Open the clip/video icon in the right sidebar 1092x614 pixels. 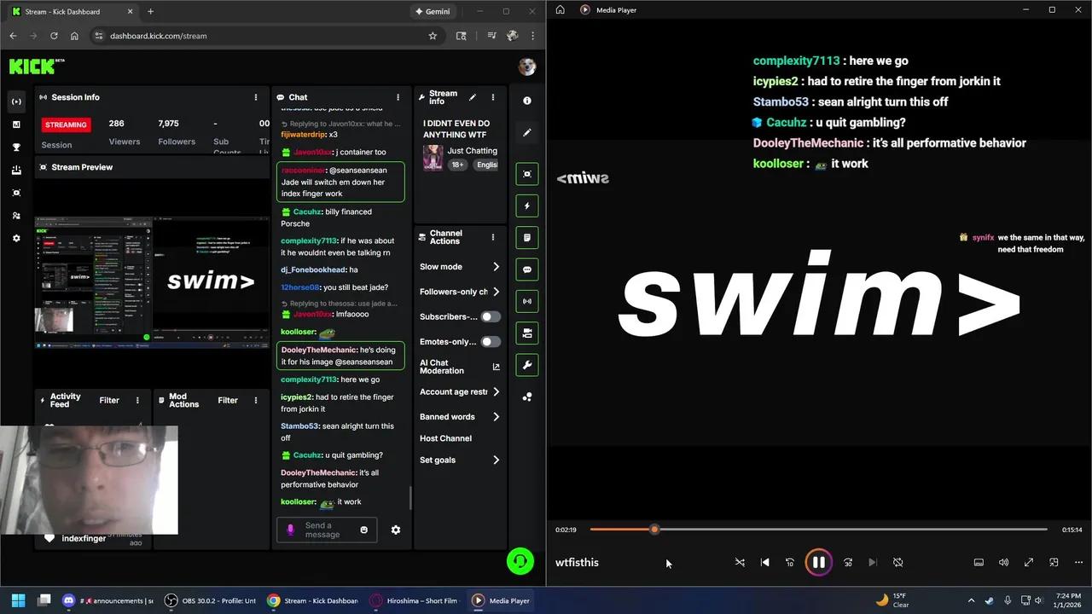526,333
